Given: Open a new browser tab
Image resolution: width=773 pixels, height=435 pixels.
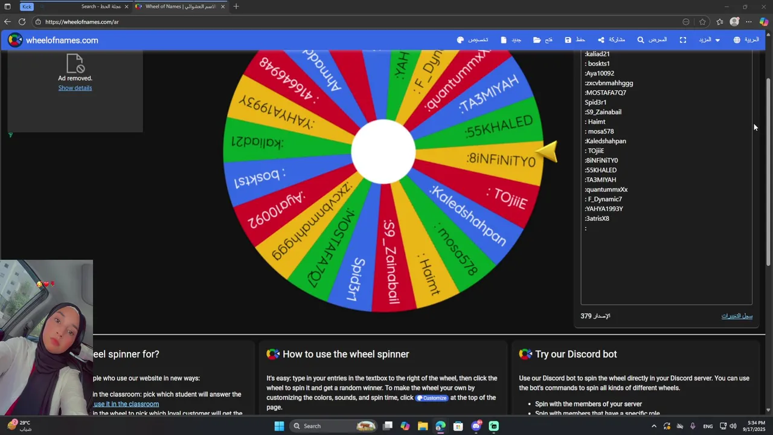Looking at the screenshot, I should (236, 7).
